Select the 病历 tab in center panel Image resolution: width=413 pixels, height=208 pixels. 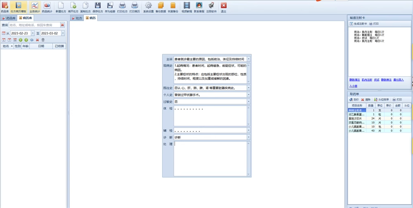pyautogui.click(x=90, y=18)
